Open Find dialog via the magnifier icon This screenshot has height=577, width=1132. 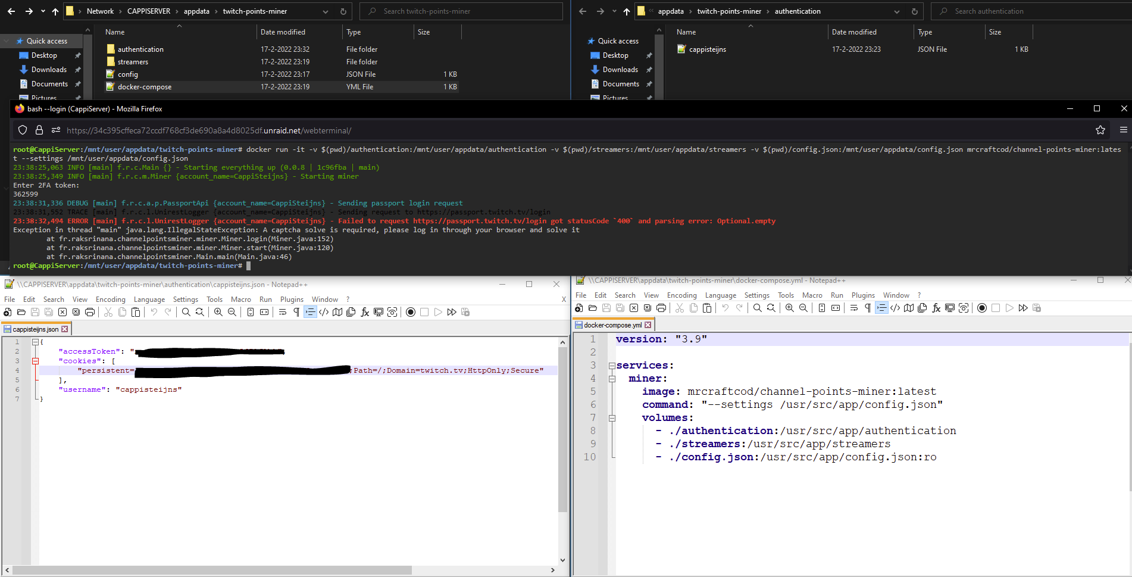[185, 311]
